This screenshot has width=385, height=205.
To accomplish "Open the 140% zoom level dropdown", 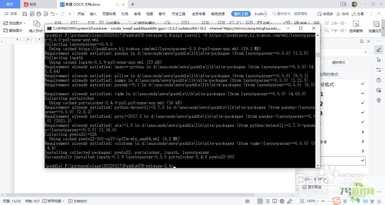I will (312, 201).
